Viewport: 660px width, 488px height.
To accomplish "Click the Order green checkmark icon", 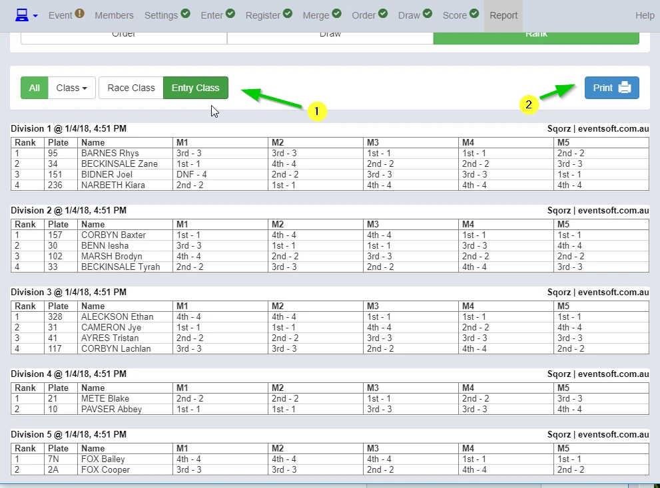I will [383, 13].
